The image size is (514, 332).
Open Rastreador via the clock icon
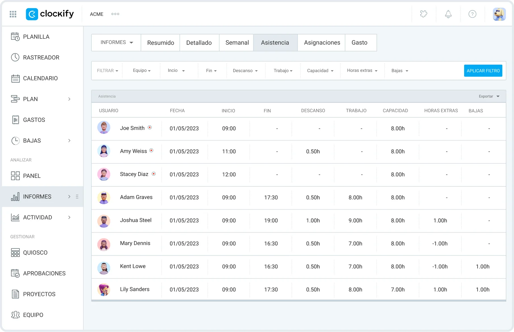coord(15,57)
